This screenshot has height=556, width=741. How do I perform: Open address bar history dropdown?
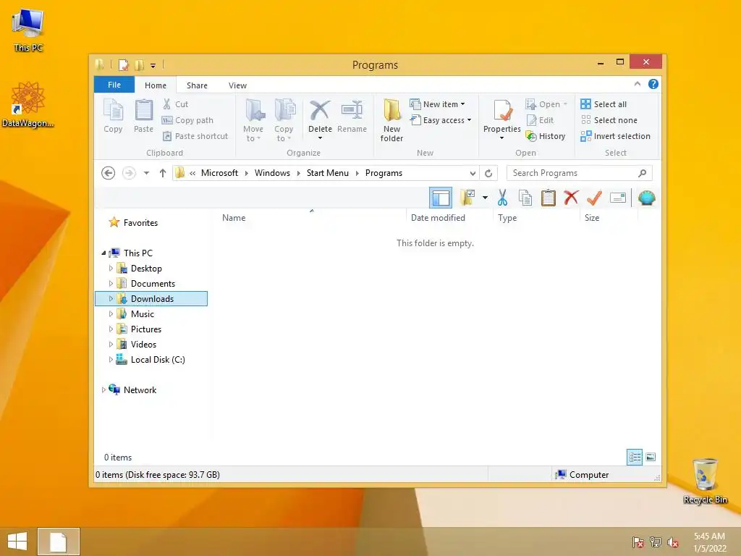tap(473, 173)
